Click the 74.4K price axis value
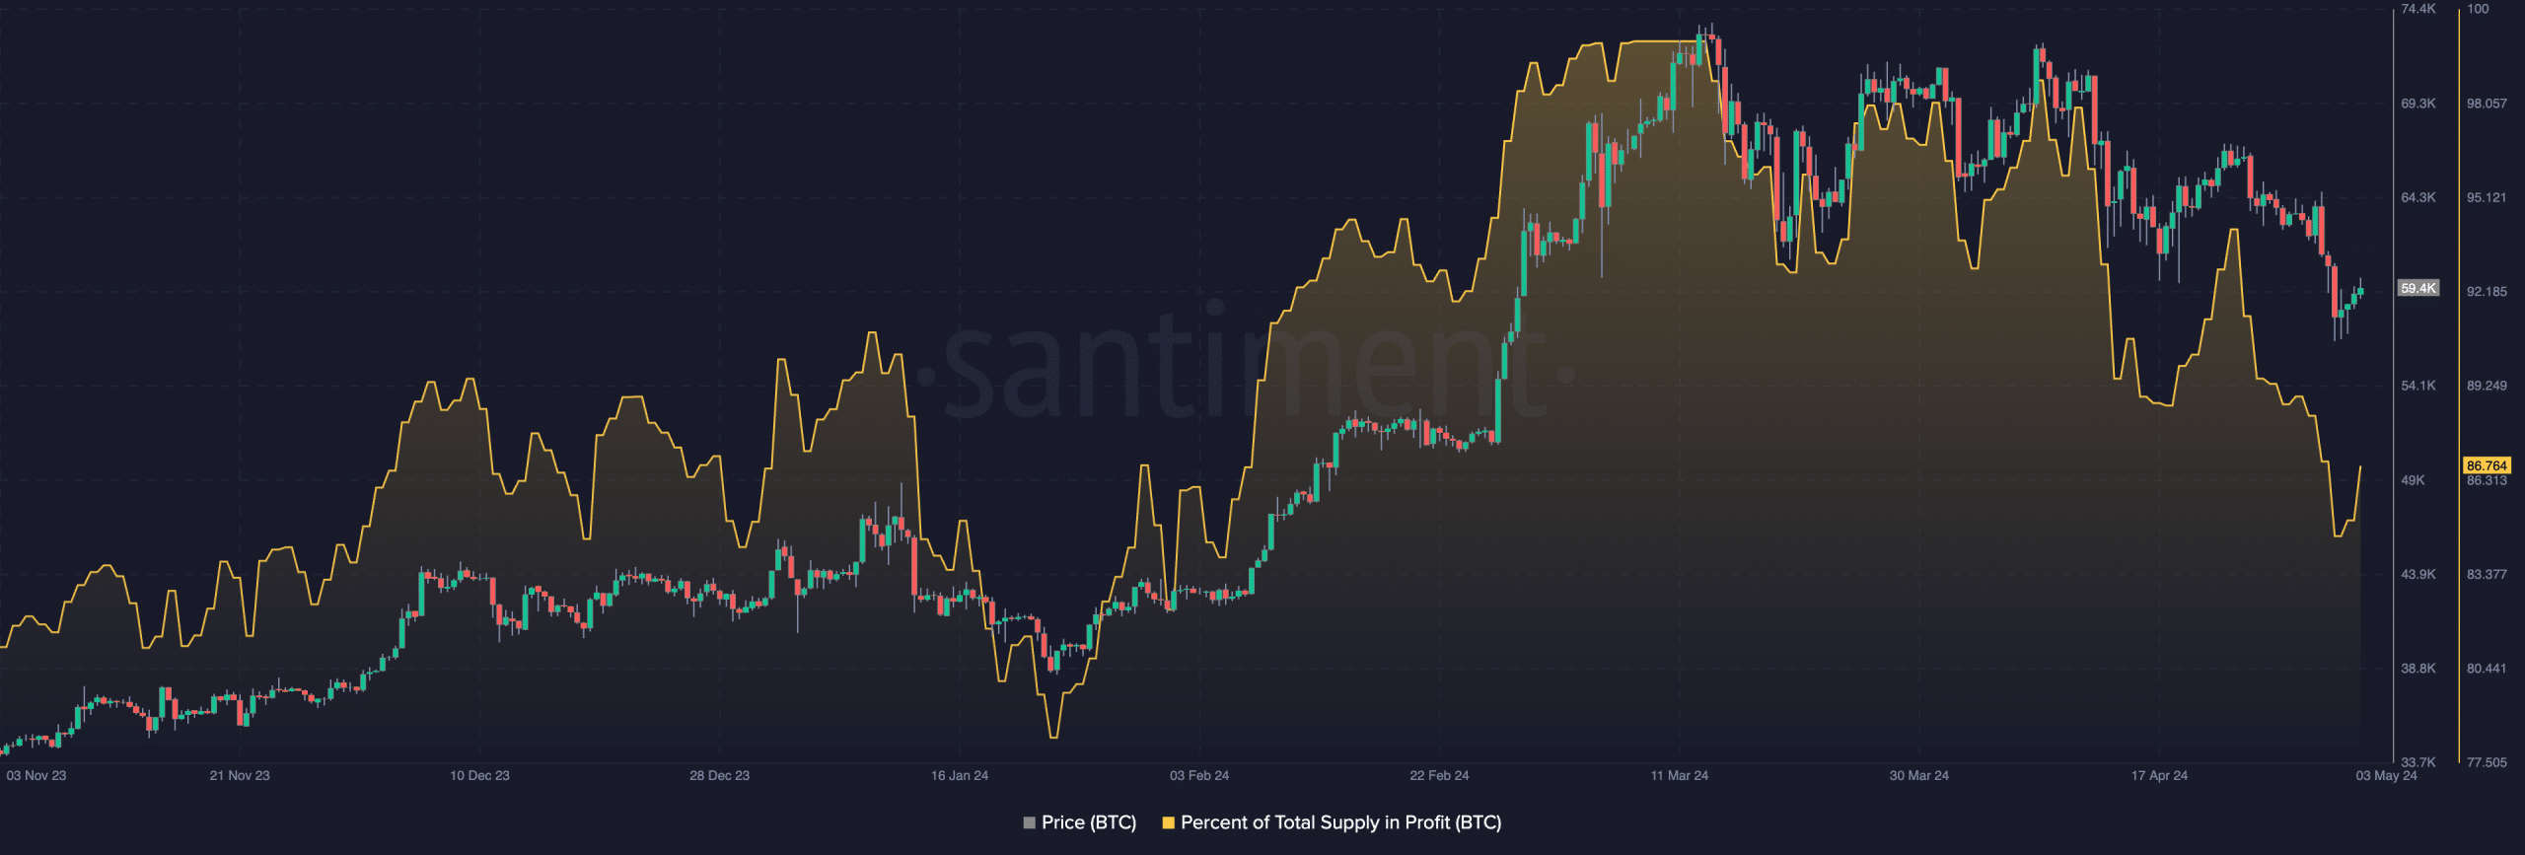The width and height of the screenshot is (2525, 855). 2418,9
